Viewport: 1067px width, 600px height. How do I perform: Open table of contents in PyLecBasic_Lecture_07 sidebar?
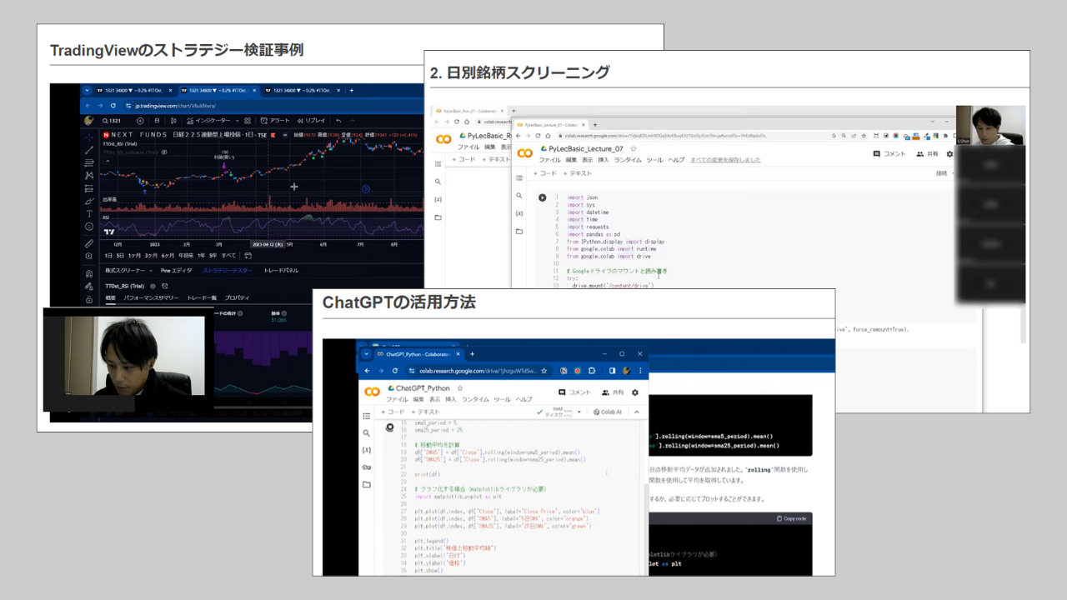(519, 178)
